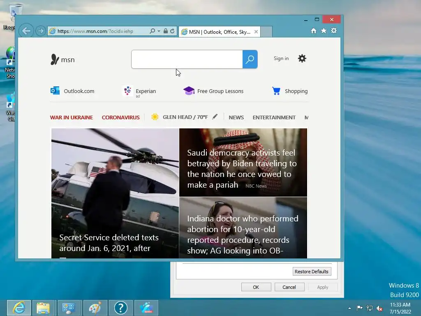This screenshot has height=316, width=421.
Task: Click OK in the background dialog
Action: [256, 287]
